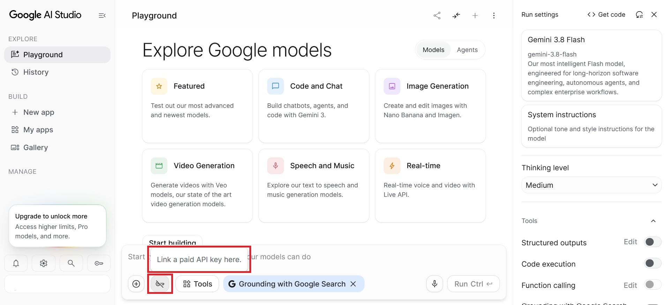Screen dimensions: 669x305
Task: Open the Featured models card
Action: click(197, 106)
